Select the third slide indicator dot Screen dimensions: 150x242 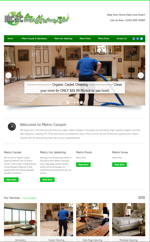[78, 103]
